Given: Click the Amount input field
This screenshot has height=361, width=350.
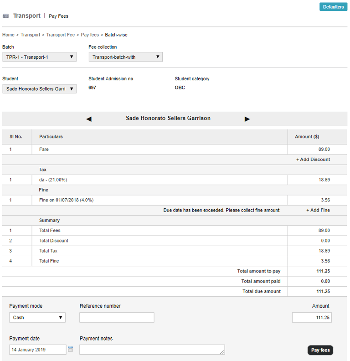Looking at the screenshot, I should [312, 318].
